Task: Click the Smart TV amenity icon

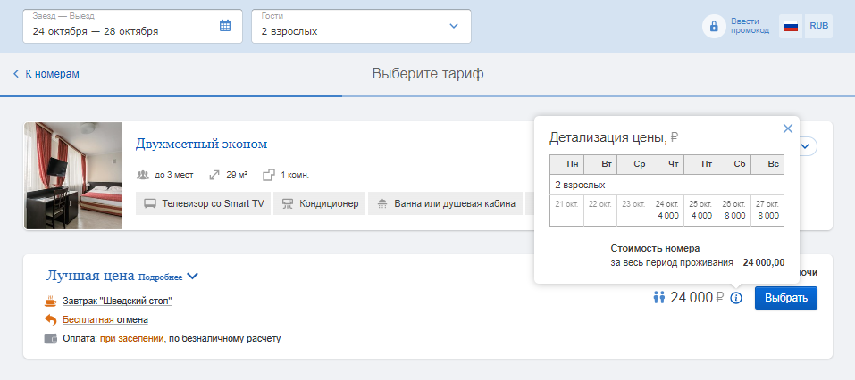Action: click(x=150, y=204)
